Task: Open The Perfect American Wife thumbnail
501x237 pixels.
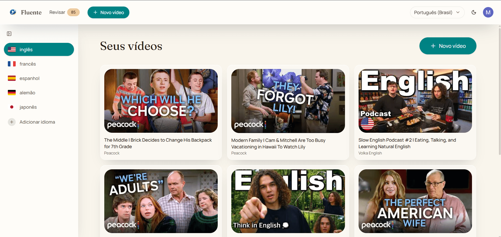Action: coord(415,201)
